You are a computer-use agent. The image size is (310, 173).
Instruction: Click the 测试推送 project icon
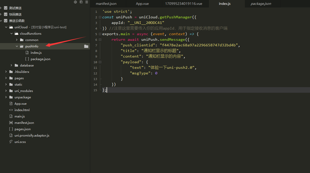click(x=5, y=8)
